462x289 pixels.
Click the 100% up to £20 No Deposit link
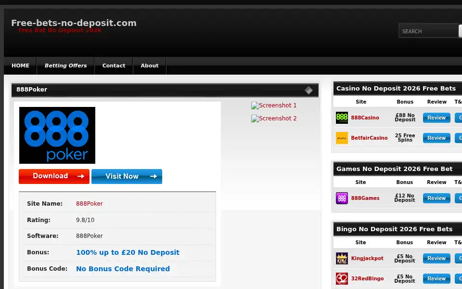coord(128,252)
